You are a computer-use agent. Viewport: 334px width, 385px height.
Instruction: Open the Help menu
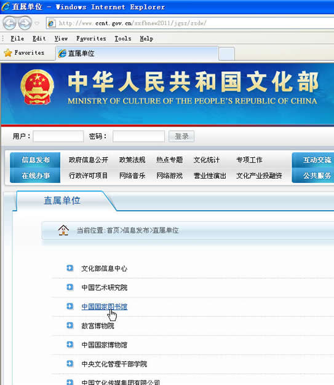click(146, 39)
